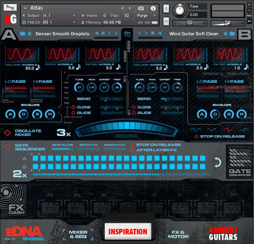Switch to the Mixer & Seq tab
The width and height of the screenshot is (254, 244).
tap(78, 234)
